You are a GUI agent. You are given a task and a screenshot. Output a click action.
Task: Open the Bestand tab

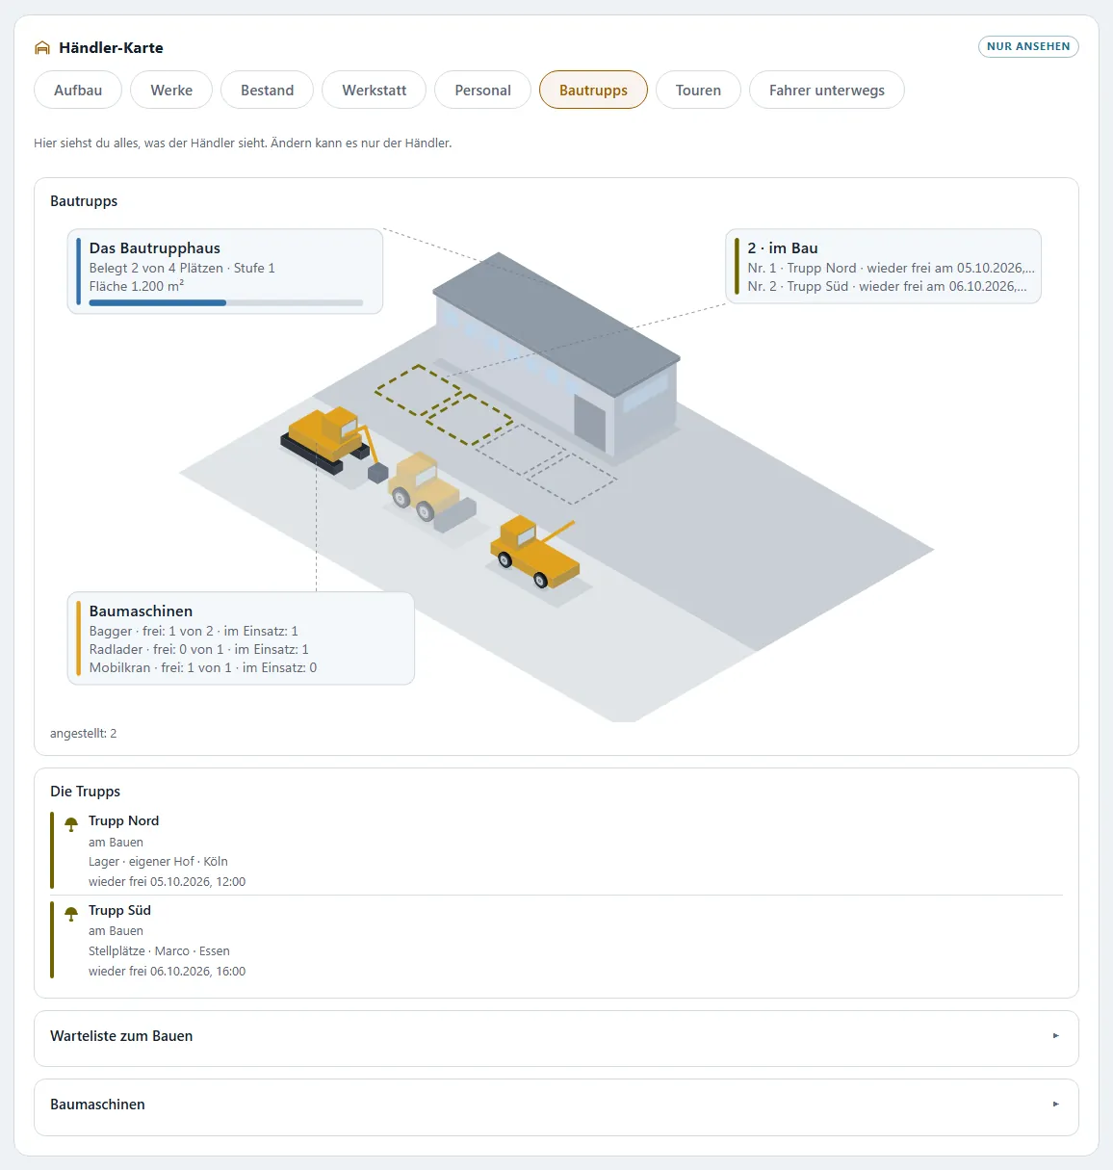[267, 91]
